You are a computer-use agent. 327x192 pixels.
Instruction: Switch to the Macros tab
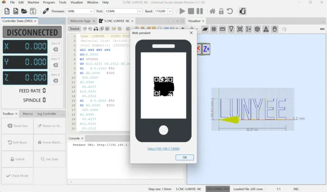pyautogui.click(x=28, y=114)
